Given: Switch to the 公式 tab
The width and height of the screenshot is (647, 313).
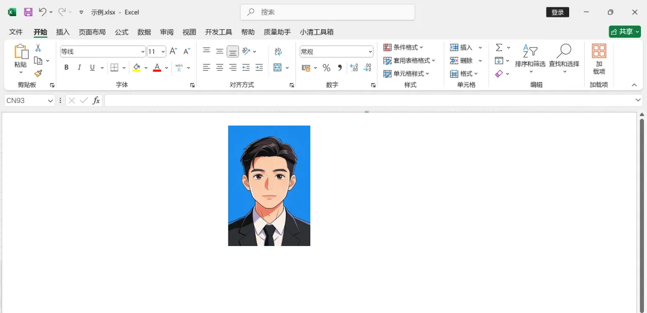Looking at the screenshot, I should pos(121,32).
